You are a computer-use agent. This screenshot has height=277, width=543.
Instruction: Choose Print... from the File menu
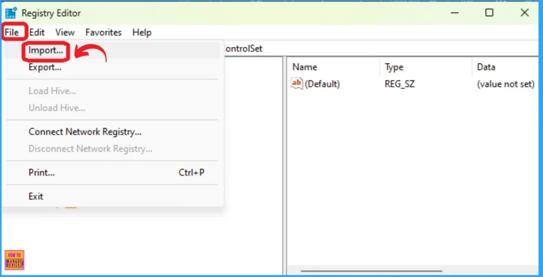coord(113,172)
